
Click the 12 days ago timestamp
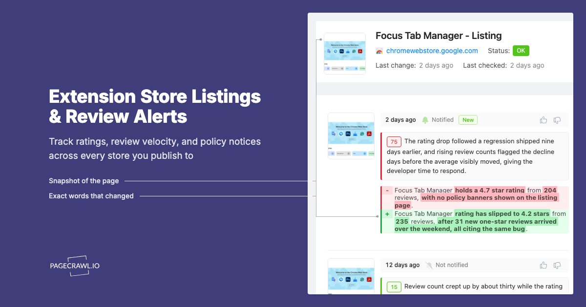click(402, 265)
